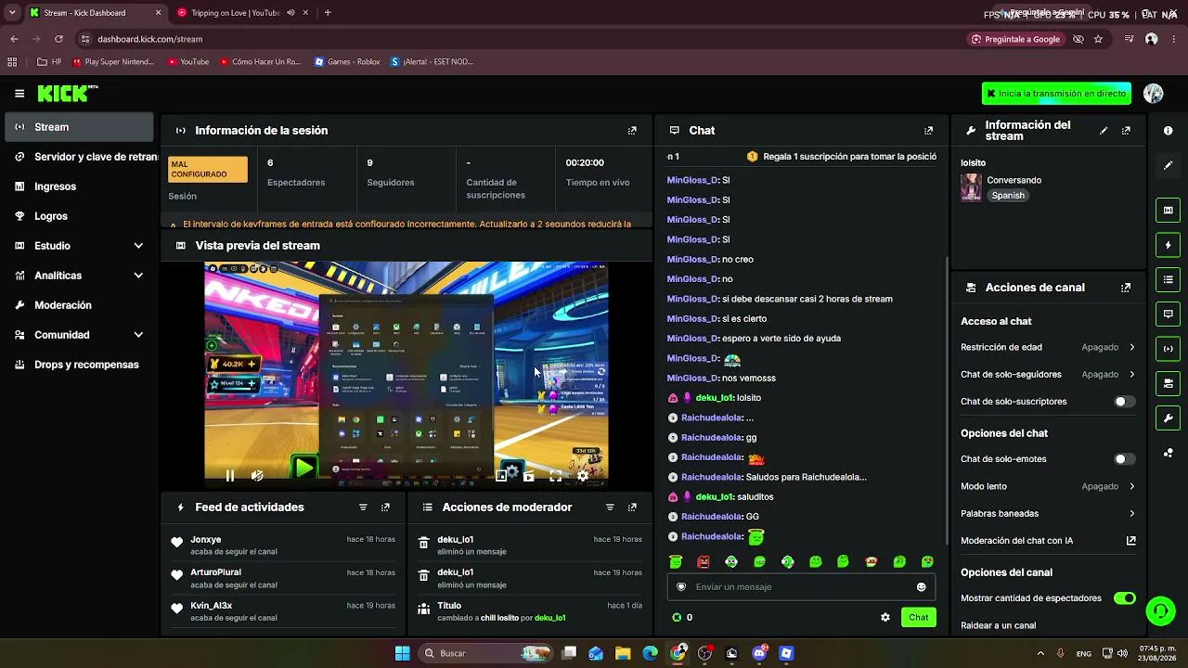Go to Logros in the sidebar
Viewport: 1188px width, 668px height.
(x=80, y=216)
